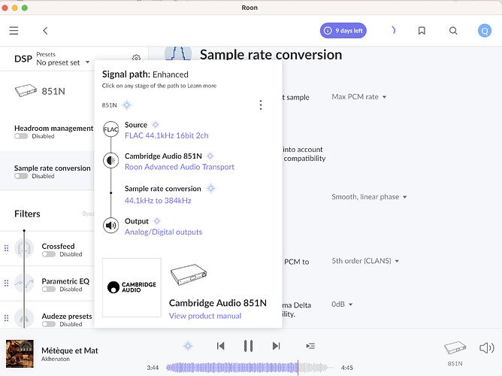Viewport: 502px width, 376px height.
Task: Click the Cambridge Audio 851N quality star
Action: [x=210, y=156]
